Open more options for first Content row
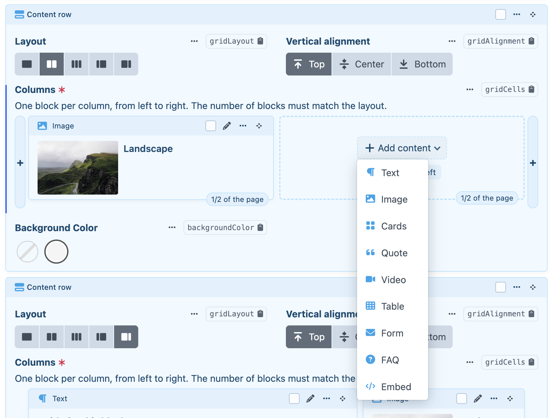555x418 pixels. tap(517, 14)
